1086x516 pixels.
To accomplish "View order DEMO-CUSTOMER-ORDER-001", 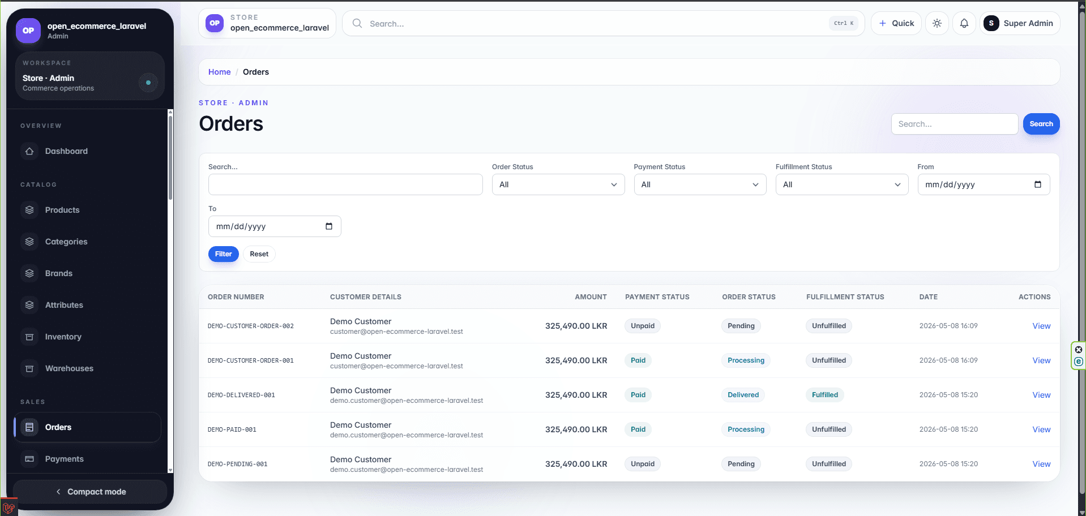I will click(1041, 360).
